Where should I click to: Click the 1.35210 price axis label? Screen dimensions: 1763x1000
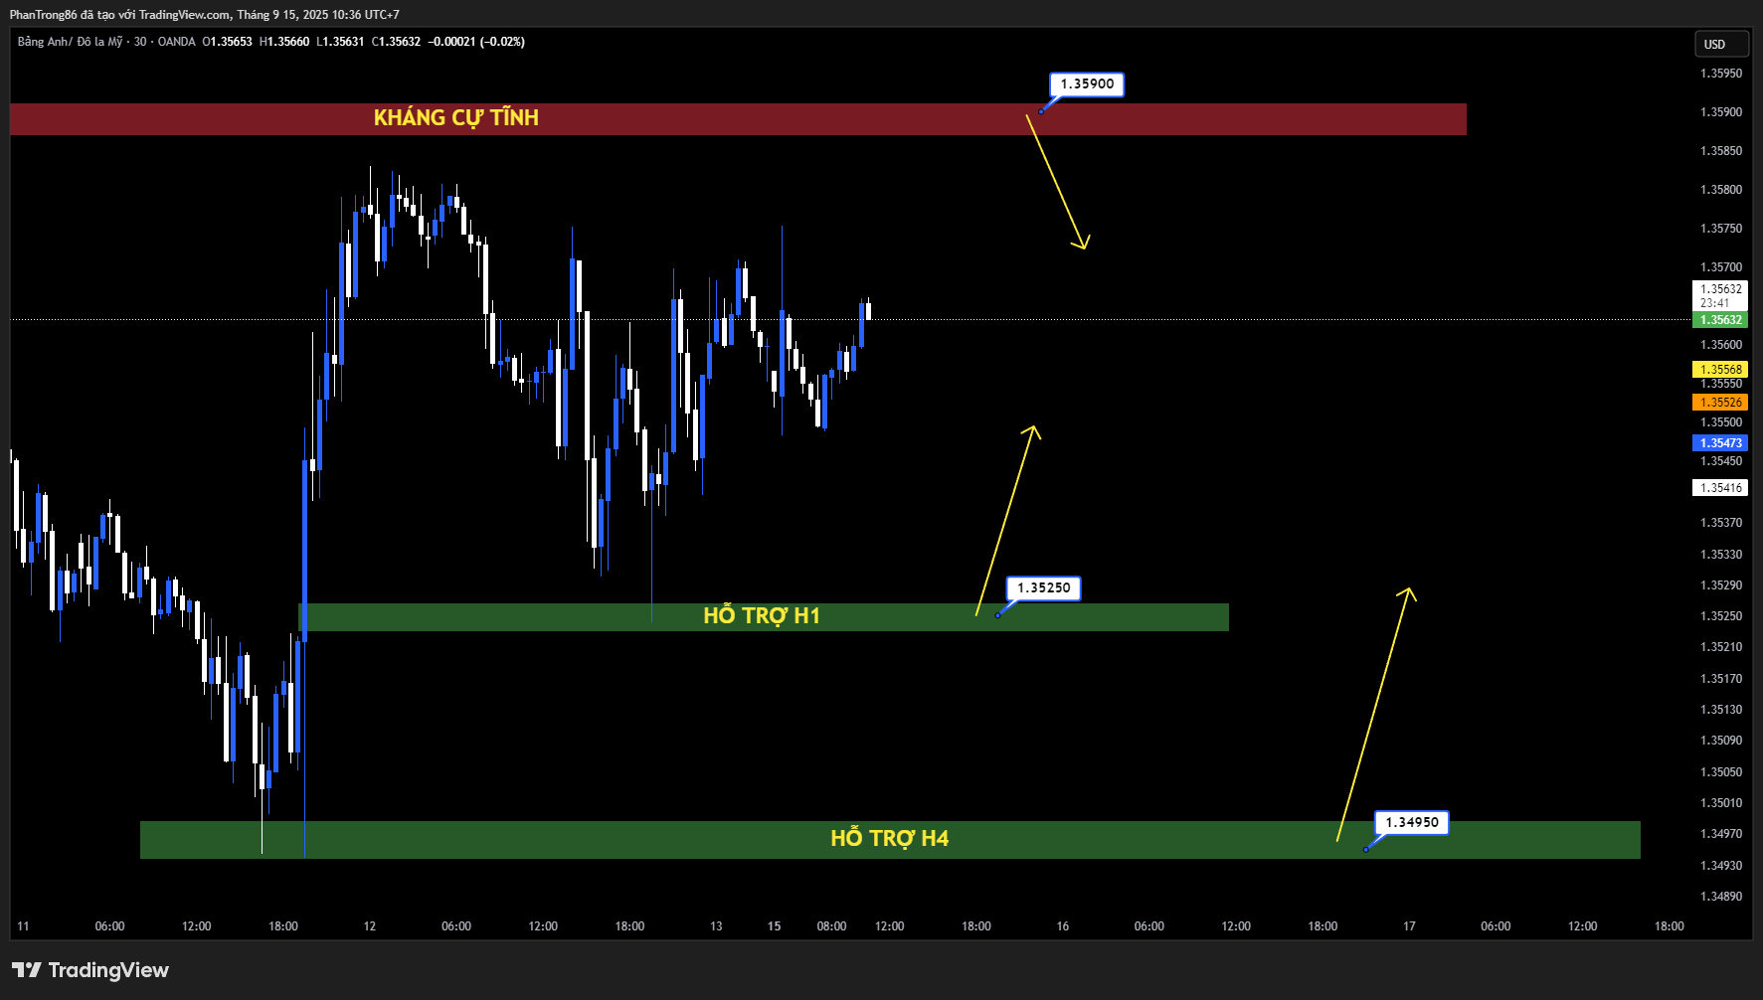(1721, 647)
